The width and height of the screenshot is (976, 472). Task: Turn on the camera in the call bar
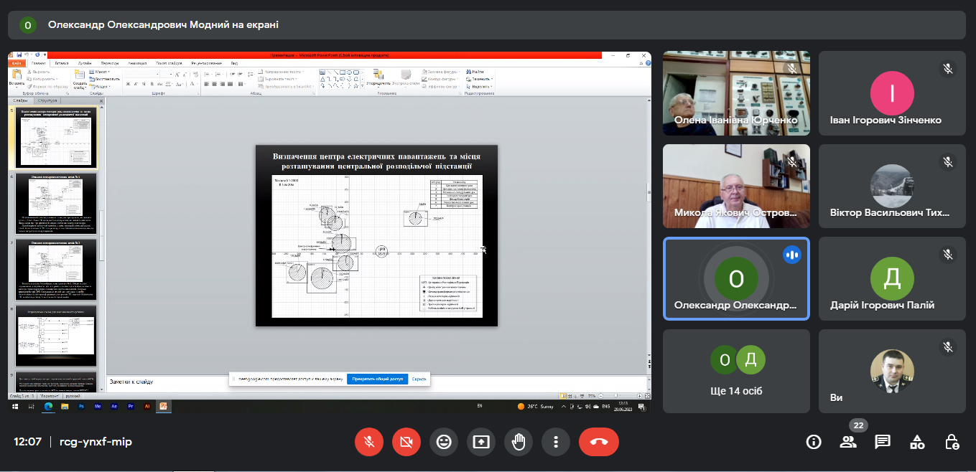pos(406,442)
